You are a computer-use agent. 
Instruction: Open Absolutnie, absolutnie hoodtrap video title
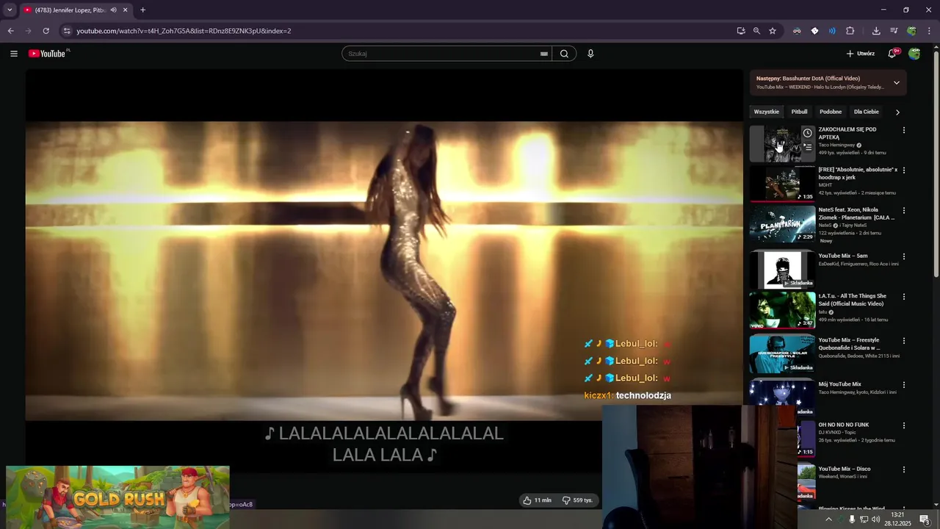pyautogui.click(x=858, y=173)
